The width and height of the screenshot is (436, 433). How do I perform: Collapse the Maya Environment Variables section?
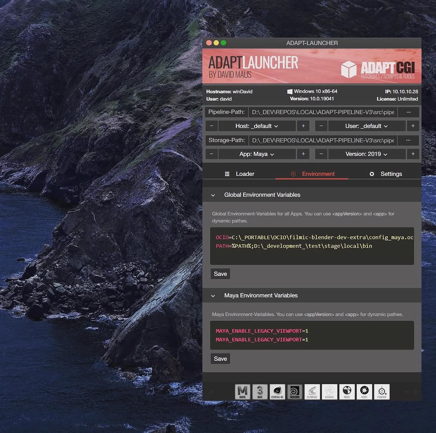point(213,296)
